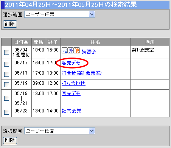
Task: Click the dropdown arrow of top ユーザー任意 box
Action: point(92,14)
